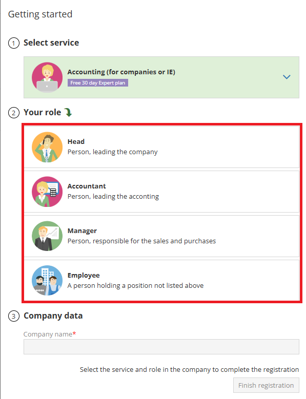Click the Company data heading
306x399 pixels.
point(53,316)
